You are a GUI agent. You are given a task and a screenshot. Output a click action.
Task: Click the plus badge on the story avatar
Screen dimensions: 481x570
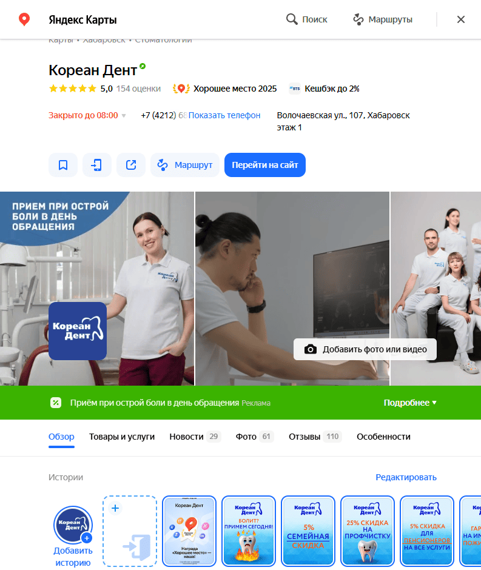click(x=87, y=538)
